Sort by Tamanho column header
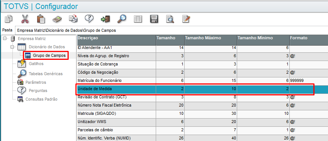This screenshot has width=328, height=141. click(170, 40)
